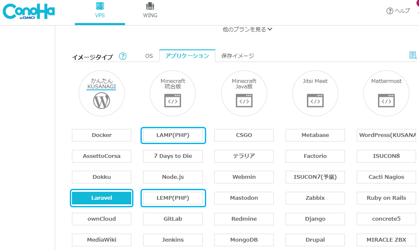Open the WING service tab

point(150,11)
